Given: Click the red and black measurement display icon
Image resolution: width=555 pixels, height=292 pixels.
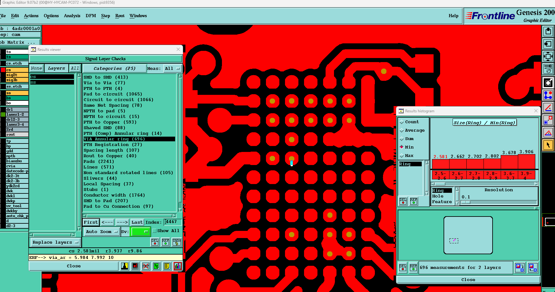Looking at the screenshot, I should coord(135,266).
